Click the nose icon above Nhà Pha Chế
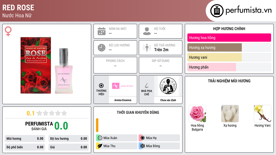This screenshot has width=276, height=155. (146, 86)
